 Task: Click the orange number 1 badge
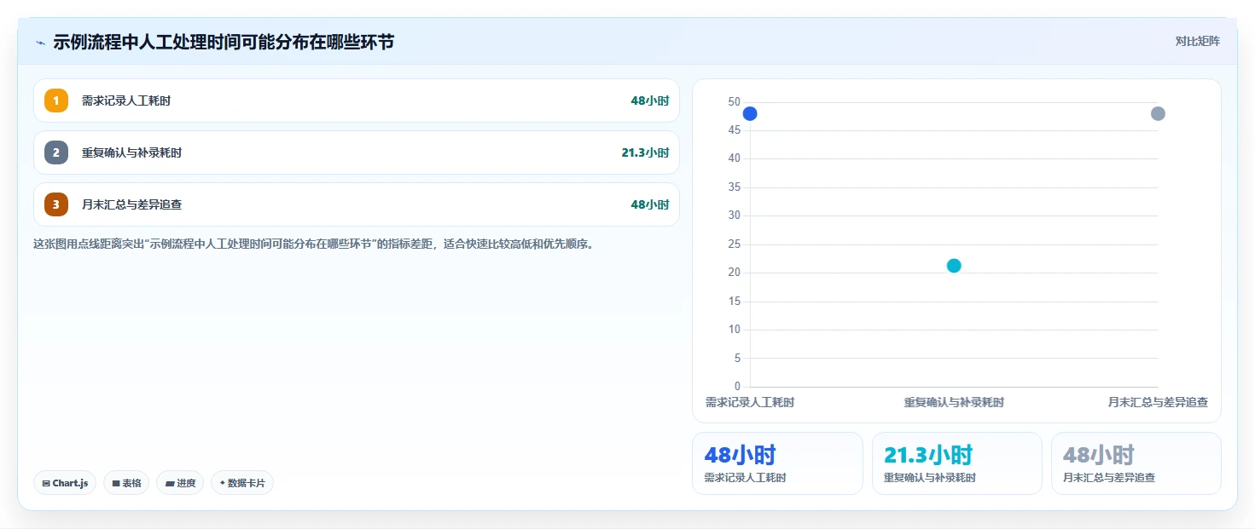click(56, 101)
